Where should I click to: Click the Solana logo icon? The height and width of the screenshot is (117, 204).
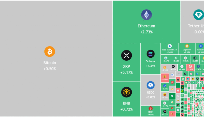[150, 54]
